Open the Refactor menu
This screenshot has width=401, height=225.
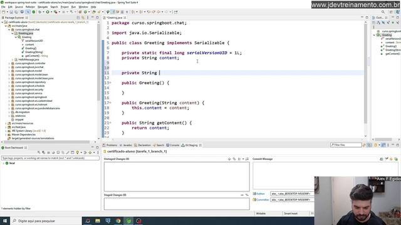coord(30,7)
